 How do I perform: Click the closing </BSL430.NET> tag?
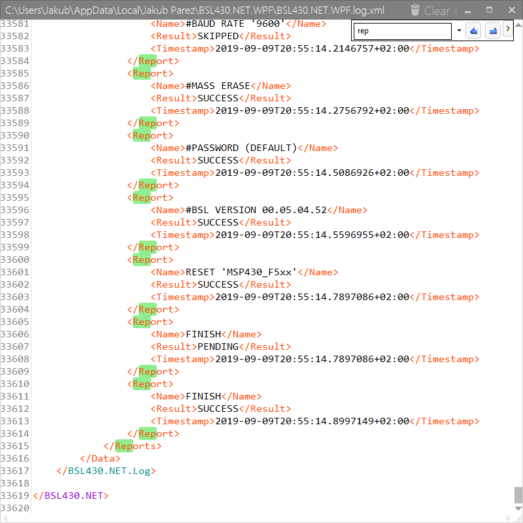point(71,496)
